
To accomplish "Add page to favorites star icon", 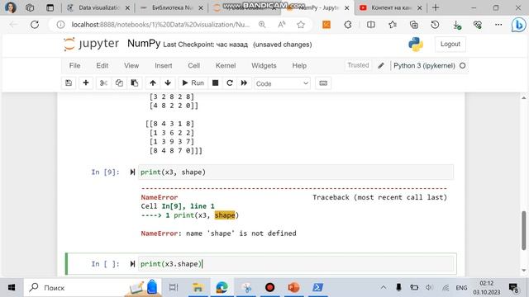I will (301, 25).
